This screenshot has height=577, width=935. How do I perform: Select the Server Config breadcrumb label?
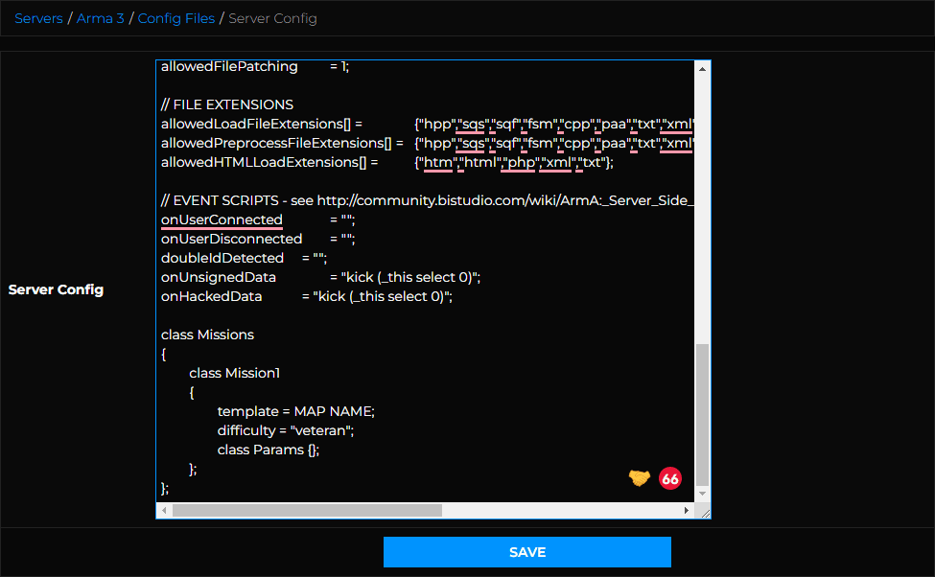272,17
